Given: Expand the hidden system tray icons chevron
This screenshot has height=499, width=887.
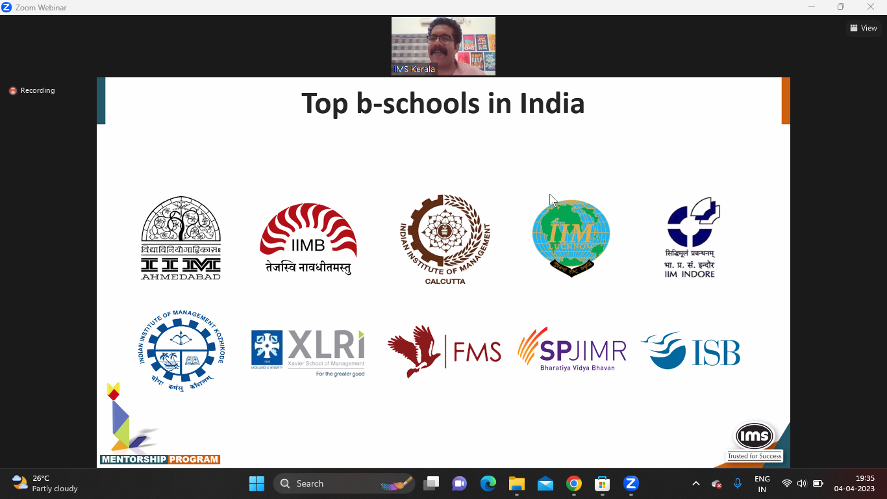Looking at the screenshot, I should [x=696, y=483].
